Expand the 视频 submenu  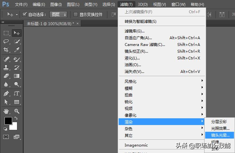click(162, 108)
